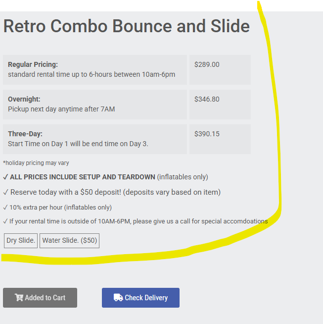The width and height of the screenshot is (323, 324).
Task: Select the Three-Day pricing row
Action: tap(94, 139)
